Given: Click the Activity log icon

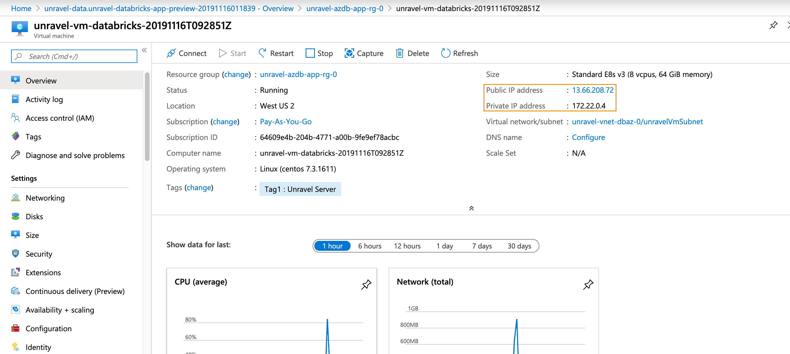Looking at the screenshot, I should (15, 99).
